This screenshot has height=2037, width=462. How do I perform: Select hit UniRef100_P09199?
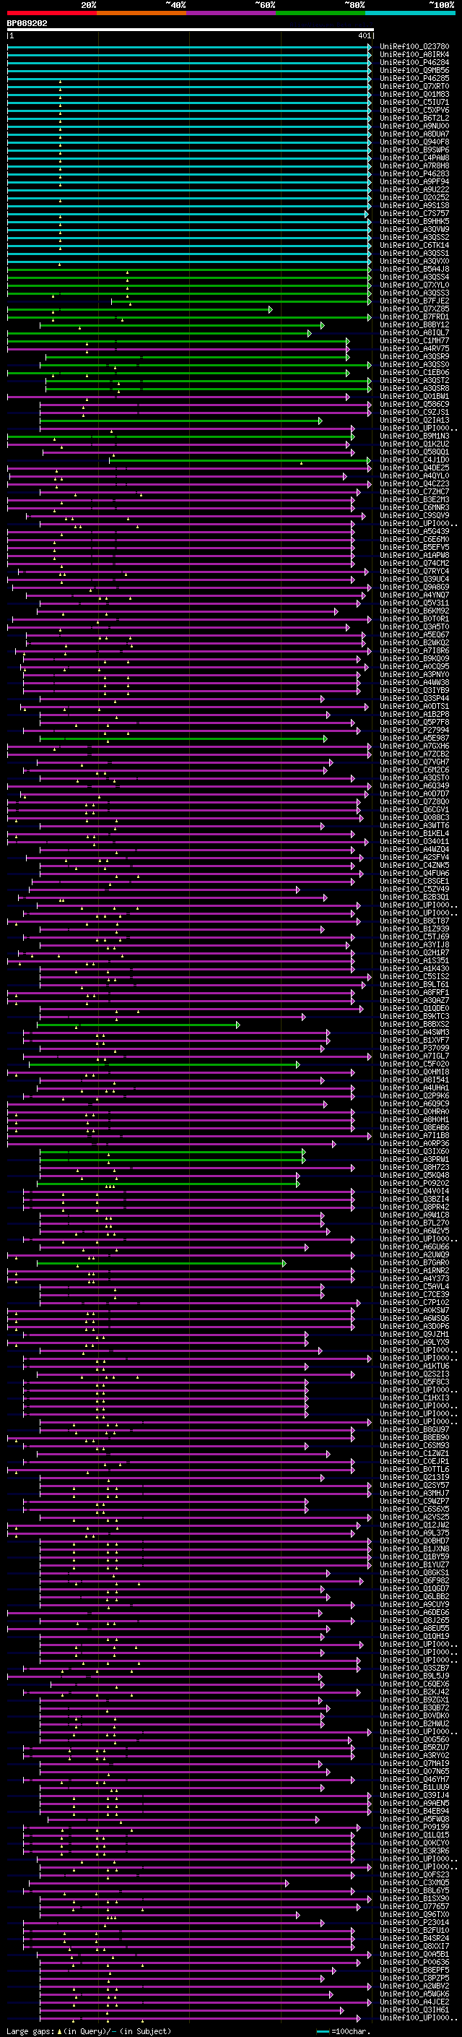click(x=414, y=1827)
